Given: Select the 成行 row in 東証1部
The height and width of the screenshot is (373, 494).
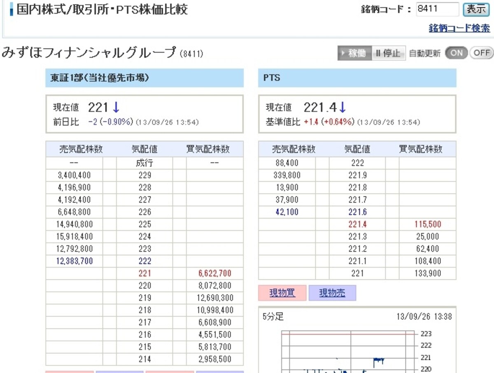Looking at the screenshot, I should pos(144,163).
